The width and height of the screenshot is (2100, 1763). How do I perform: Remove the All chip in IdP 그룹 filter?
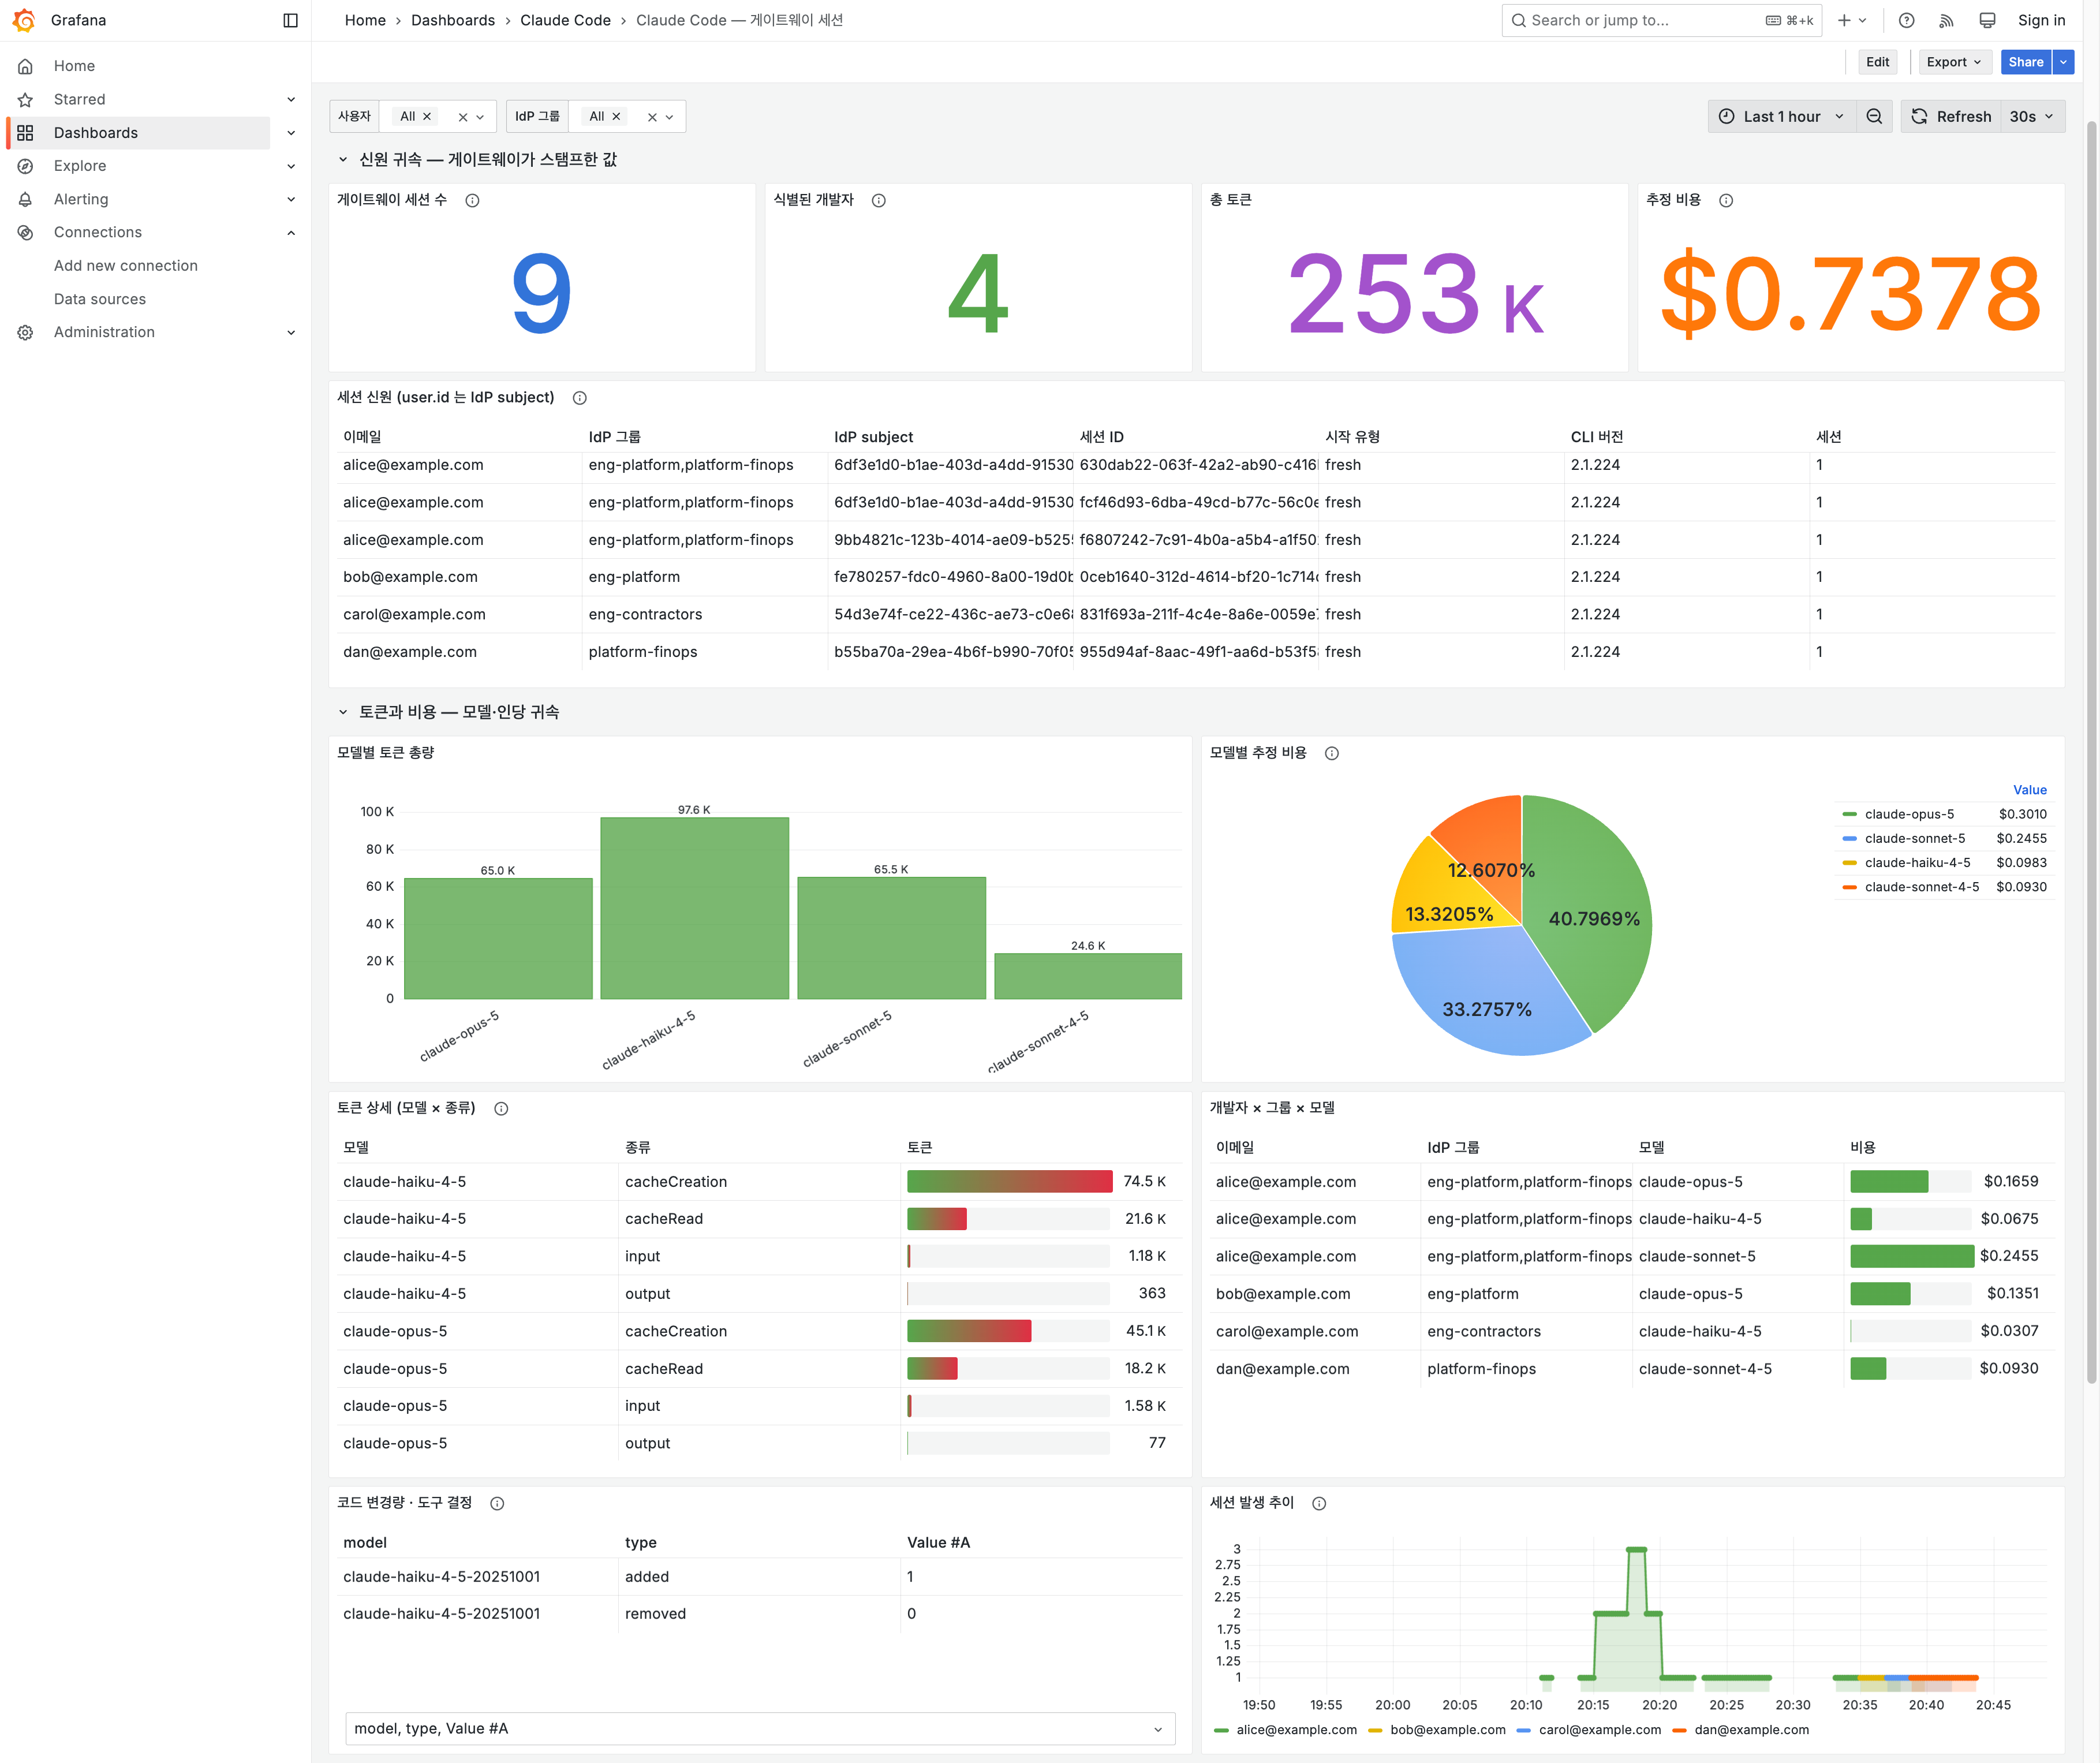(616, 116)
